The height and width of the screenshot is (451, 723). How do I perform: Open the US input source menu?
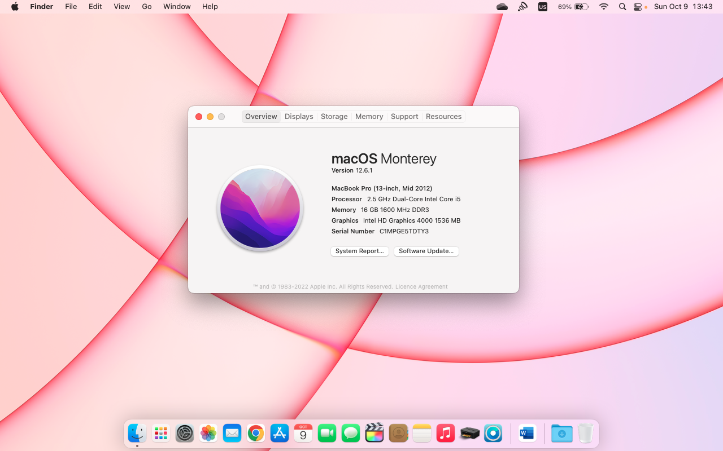tap(543, 7)
